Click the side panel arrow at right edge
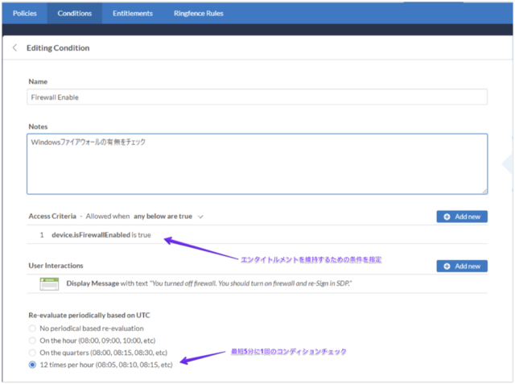 coord(507,163)
